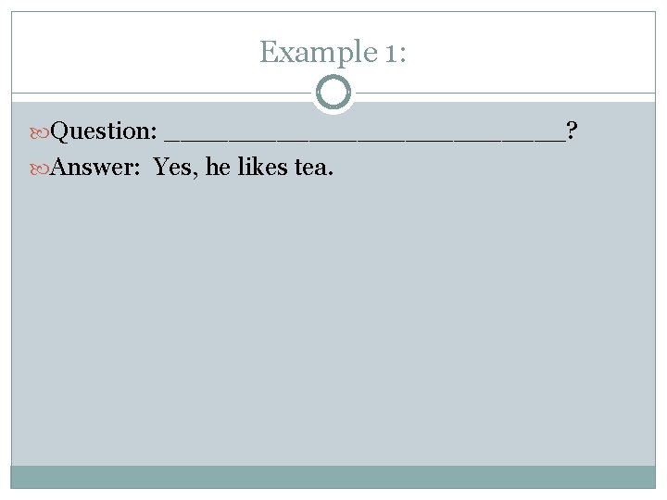Click the bullet icon before Question
Image resolution: width=667 pixels, height=500 pixels.
[41, 131]
